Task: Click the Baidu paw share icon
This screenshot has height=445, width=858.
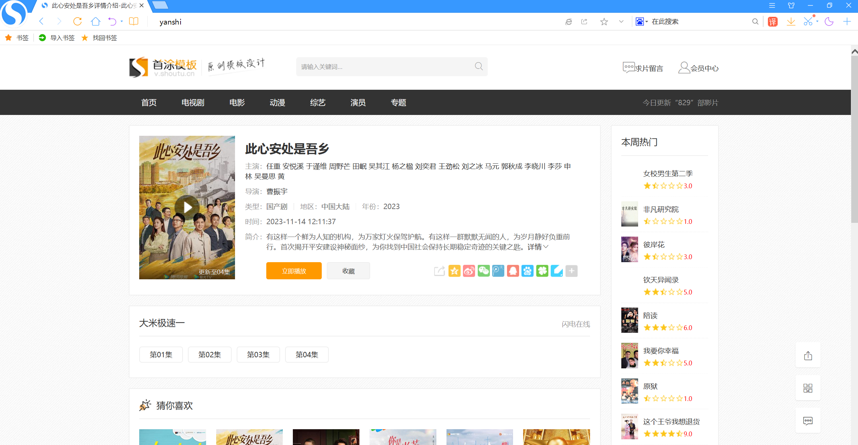Action: [528, 271]
